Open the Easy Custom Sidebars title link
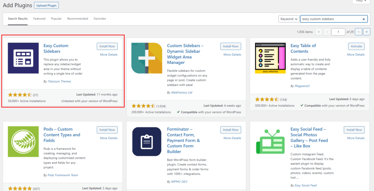The image size is (374, 191). tap(56, 48)
